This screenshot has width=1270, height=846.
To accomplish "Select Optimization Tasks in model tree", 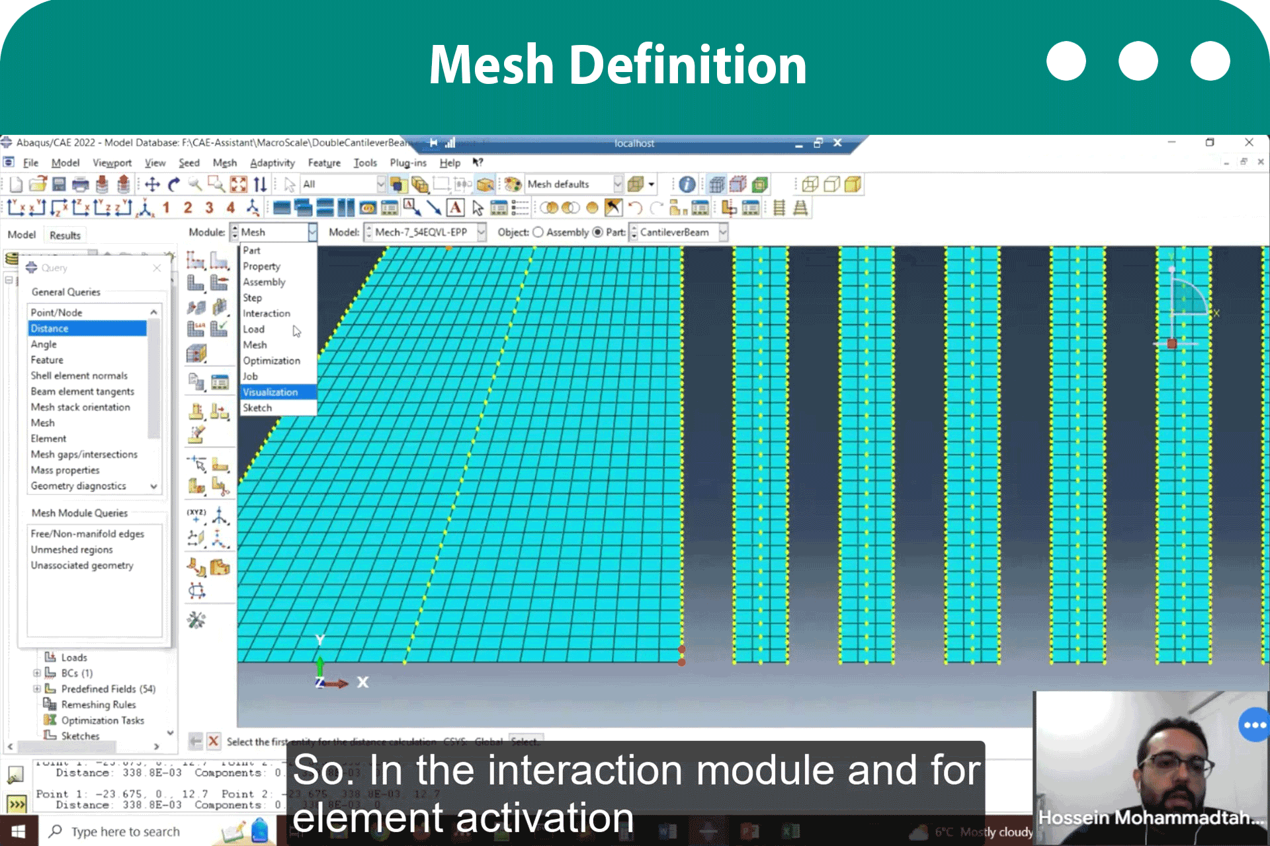I will pyautogui.click(x=103, y=720).
